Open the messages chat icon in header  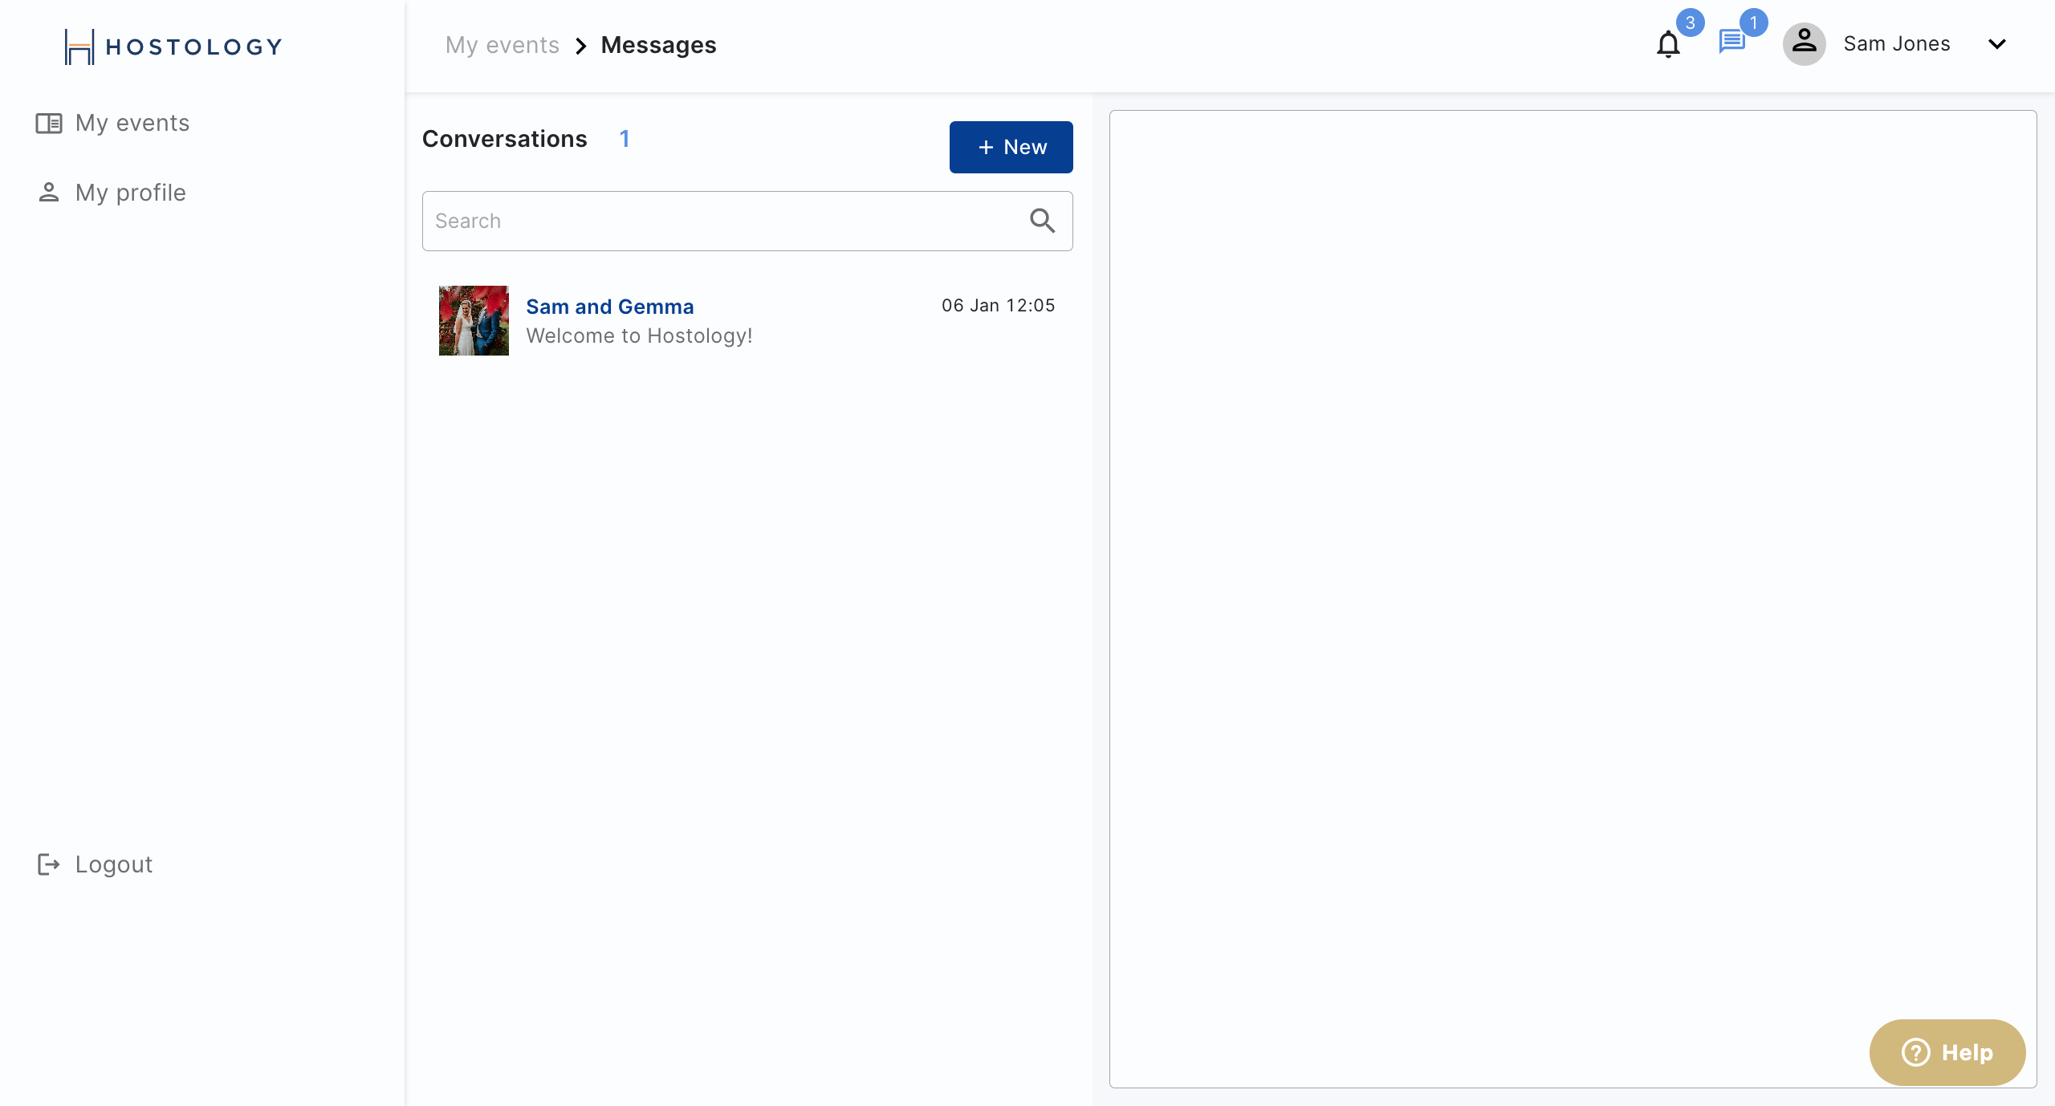1731,41
